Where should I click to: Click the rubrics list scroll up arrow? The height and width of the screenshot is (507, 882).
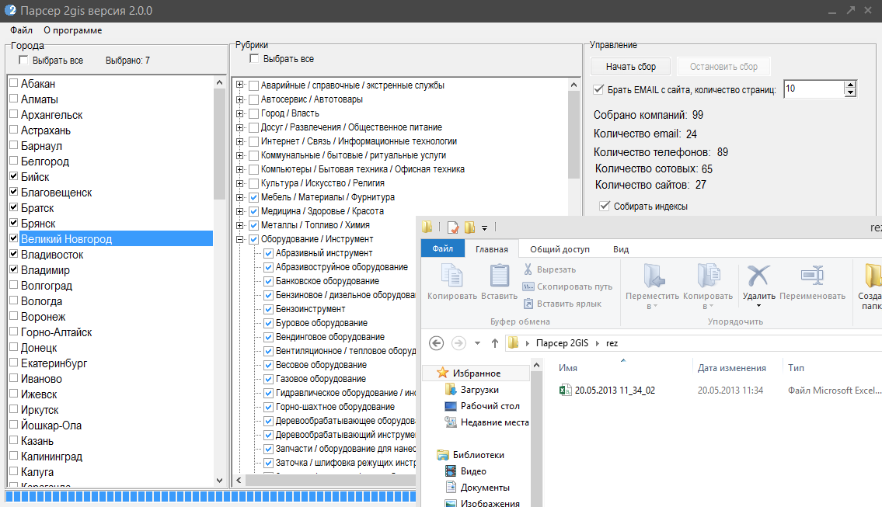(x=573, y=85)
